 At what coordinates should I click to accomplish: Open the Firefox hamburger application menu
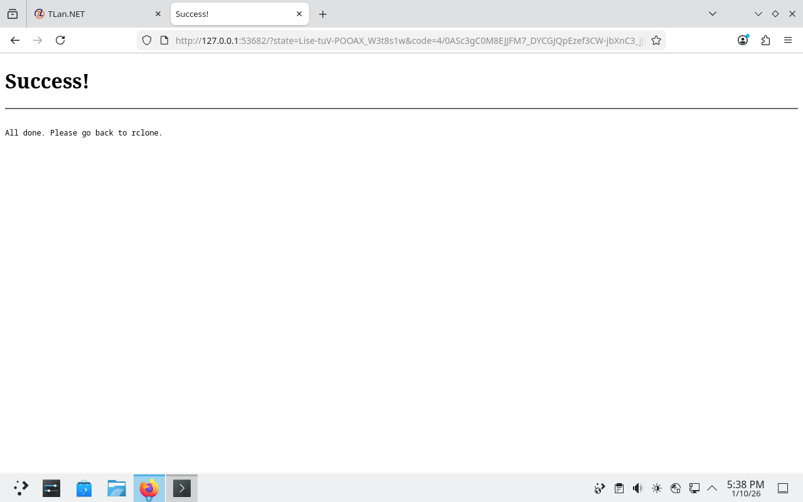[x=788, y=40]
